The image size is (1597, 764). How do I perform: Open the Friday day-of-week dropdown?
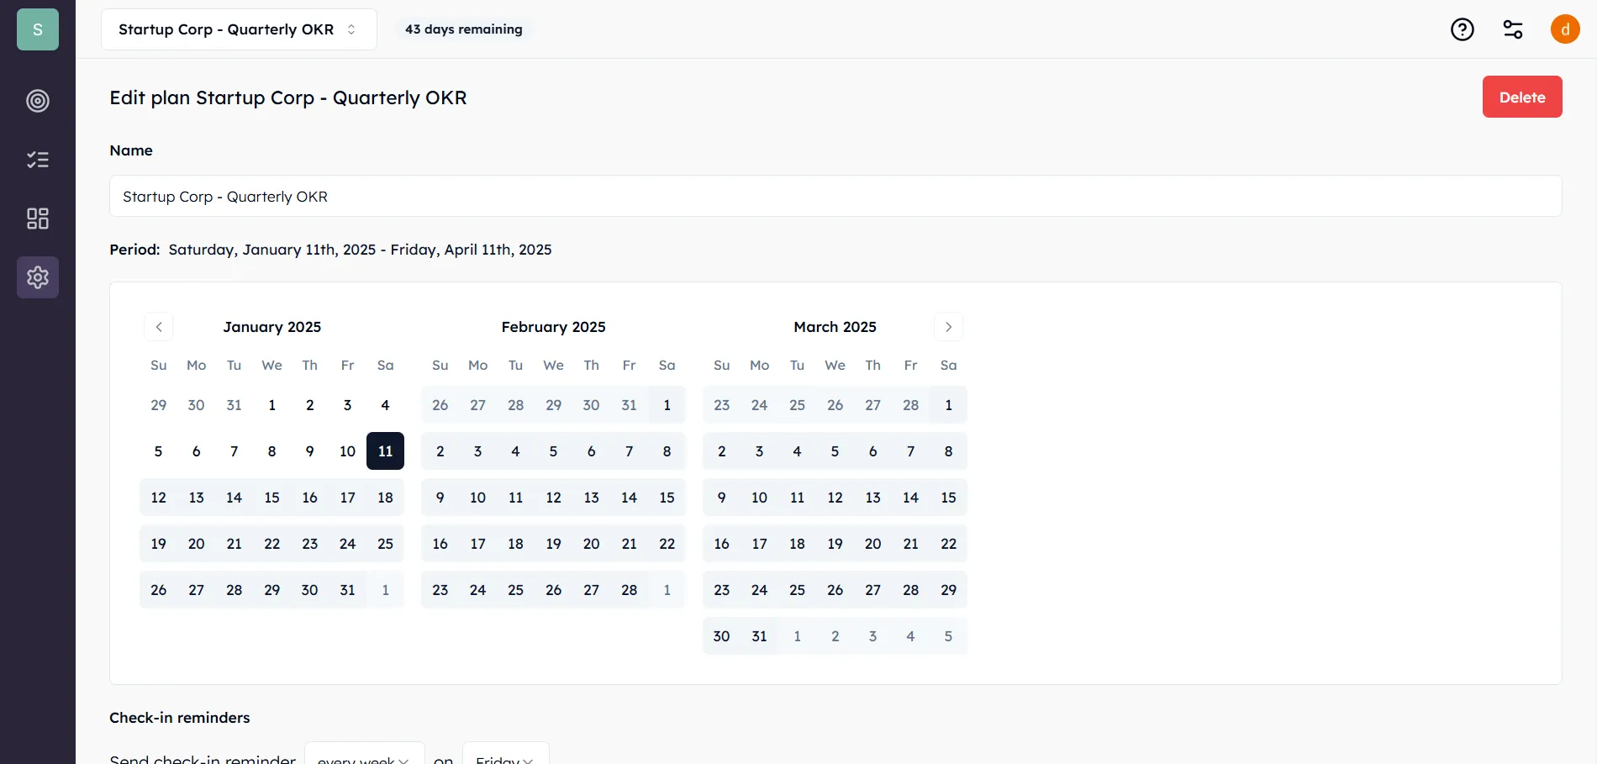(505, 756)
